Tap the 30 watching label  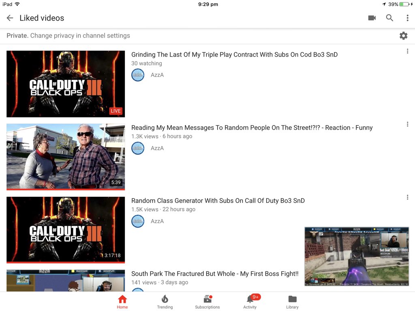147,64
